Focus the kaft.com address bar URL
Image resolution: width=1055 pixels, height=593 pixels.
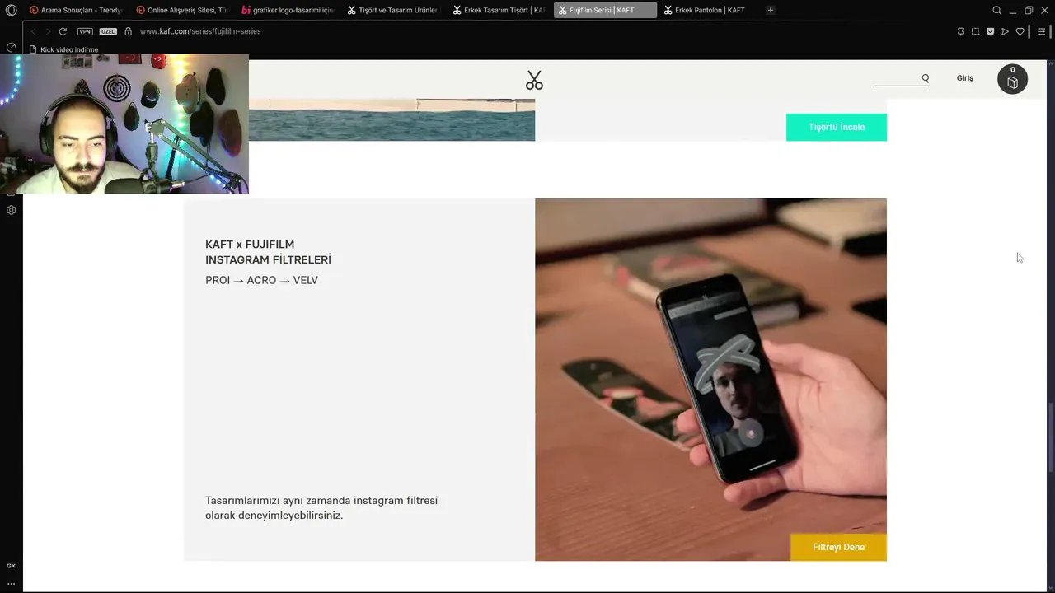[200, 31]
